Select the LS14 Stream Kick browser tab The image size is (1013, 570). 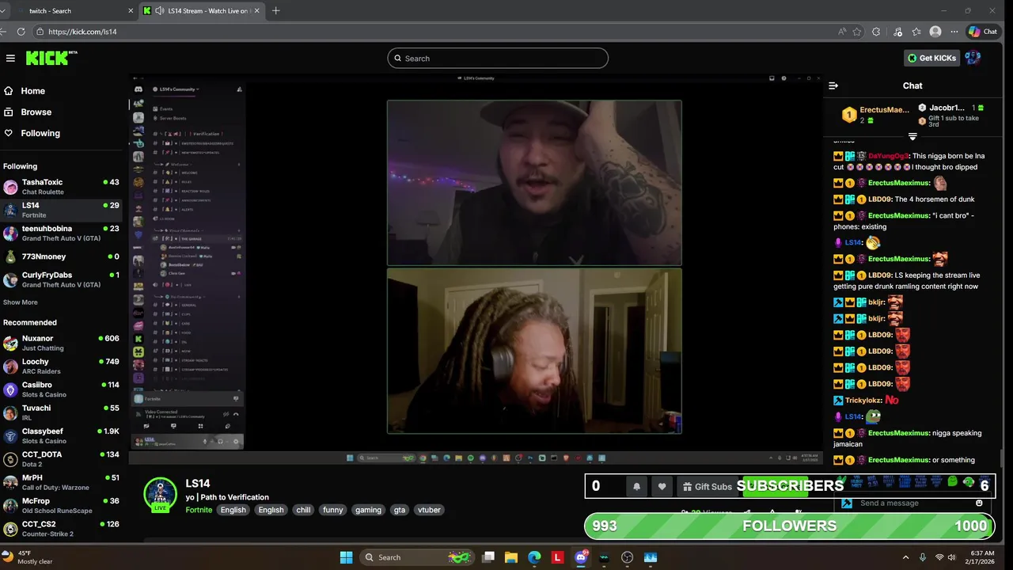click(x=202, y=10)
